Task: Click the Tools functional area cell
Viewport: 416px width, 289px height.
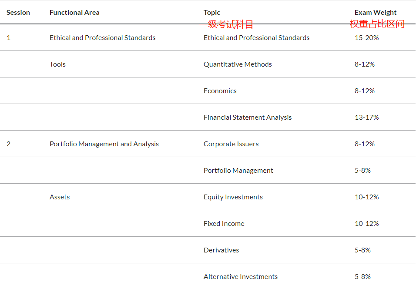Action: click(x=57, y=64)
